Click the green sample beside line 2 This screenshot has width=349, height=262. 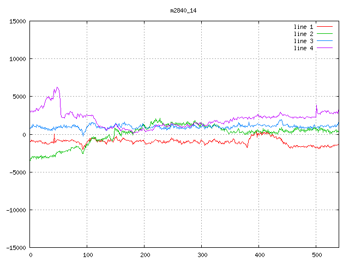click(x=324, y=34)
